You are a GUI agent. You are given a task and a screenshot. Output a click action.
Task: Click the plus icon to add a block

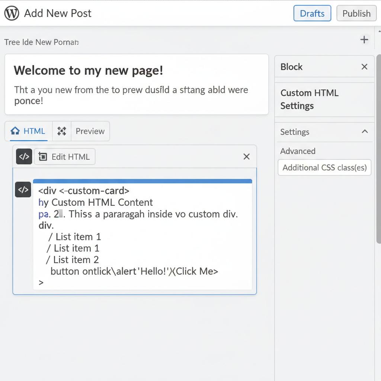point(364,40)
